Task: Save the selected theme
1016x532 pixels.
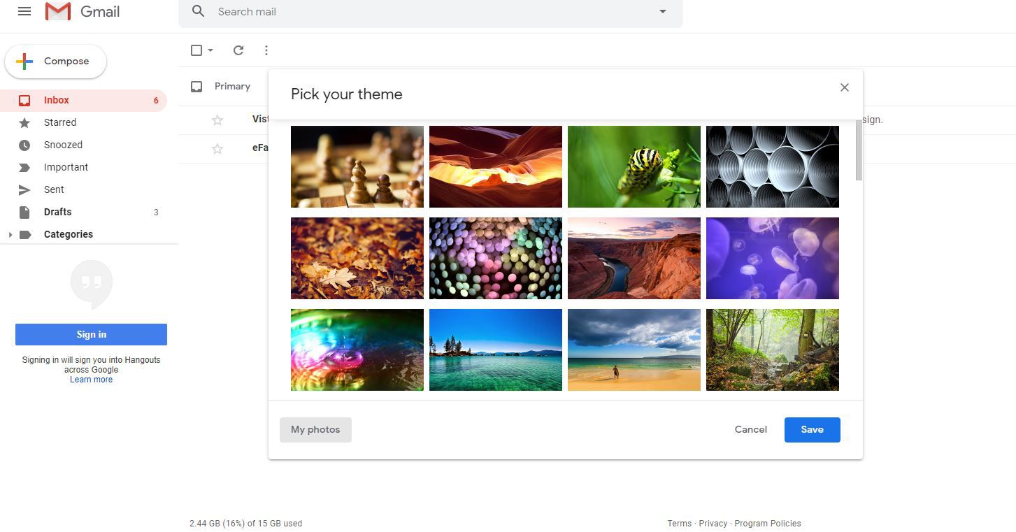Action: [x=812, y=429]
